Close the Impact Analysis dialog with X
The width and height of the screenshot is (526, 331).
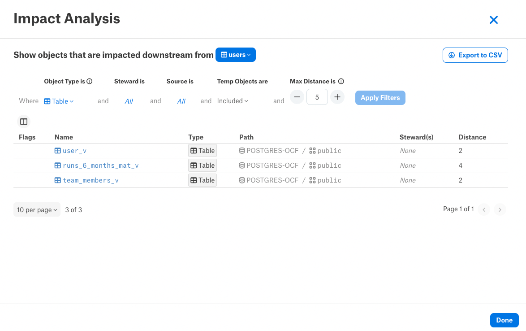click(x=493, y=20)
